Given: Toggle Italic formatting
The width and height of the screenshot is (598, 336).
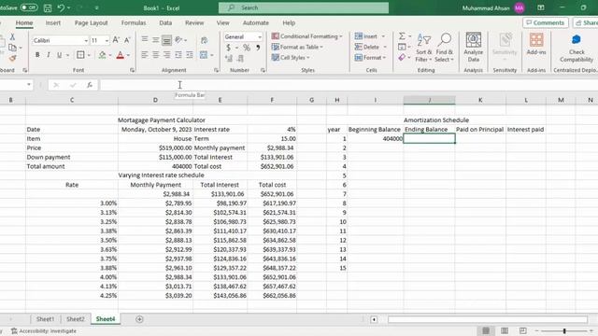Looking at the screenshot, I should point(49,55).
